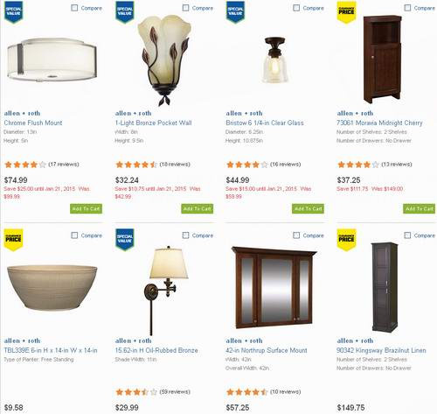
Task: Add 1-Light Bronze Pocket Wall to cart
Action: click(x=198, y=208)
